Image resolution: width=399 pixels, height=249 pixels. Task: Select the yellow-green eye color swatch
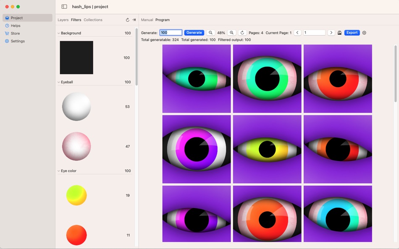click(x=76, y=195)
